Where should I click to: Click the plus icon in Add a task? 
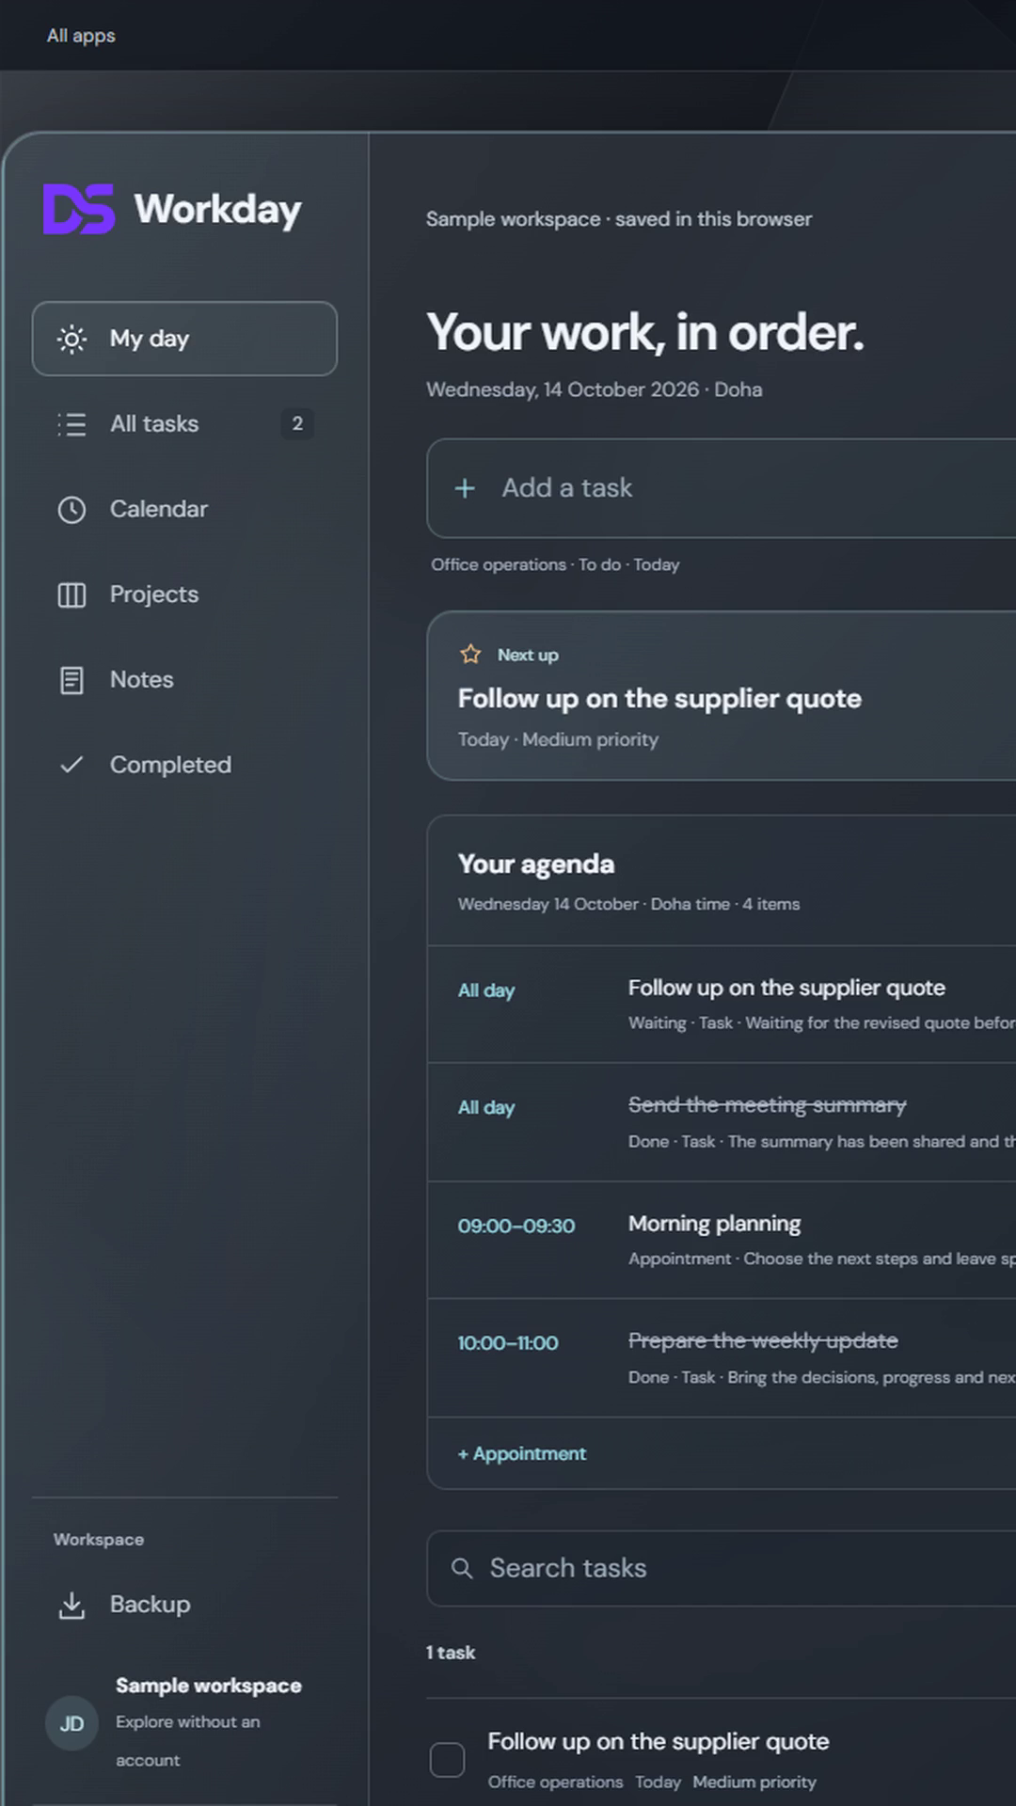pyautogui.click(x=465, y=488)
